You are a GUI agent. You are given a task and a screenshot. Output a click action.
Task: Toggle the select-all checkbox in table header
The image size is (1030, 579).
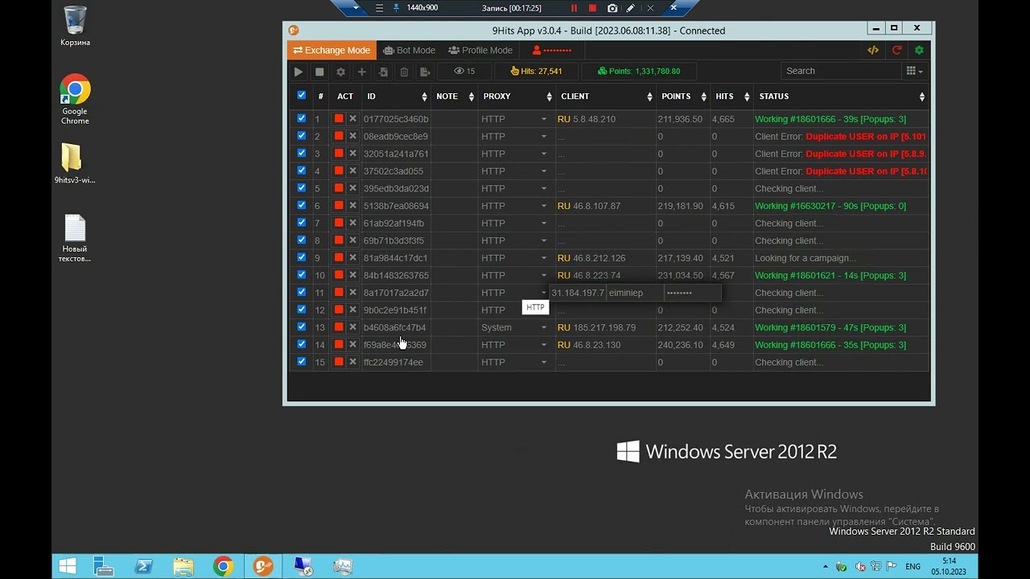(x=302, y=95)
